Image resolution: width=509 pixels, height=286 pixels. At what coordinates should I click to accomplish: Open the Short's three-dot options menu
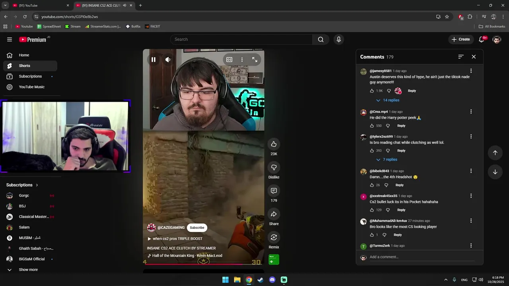[242, 60]
